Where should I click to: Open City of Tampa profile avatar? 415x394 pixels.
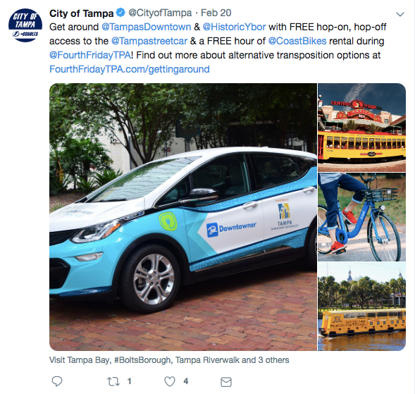[25, 25]
